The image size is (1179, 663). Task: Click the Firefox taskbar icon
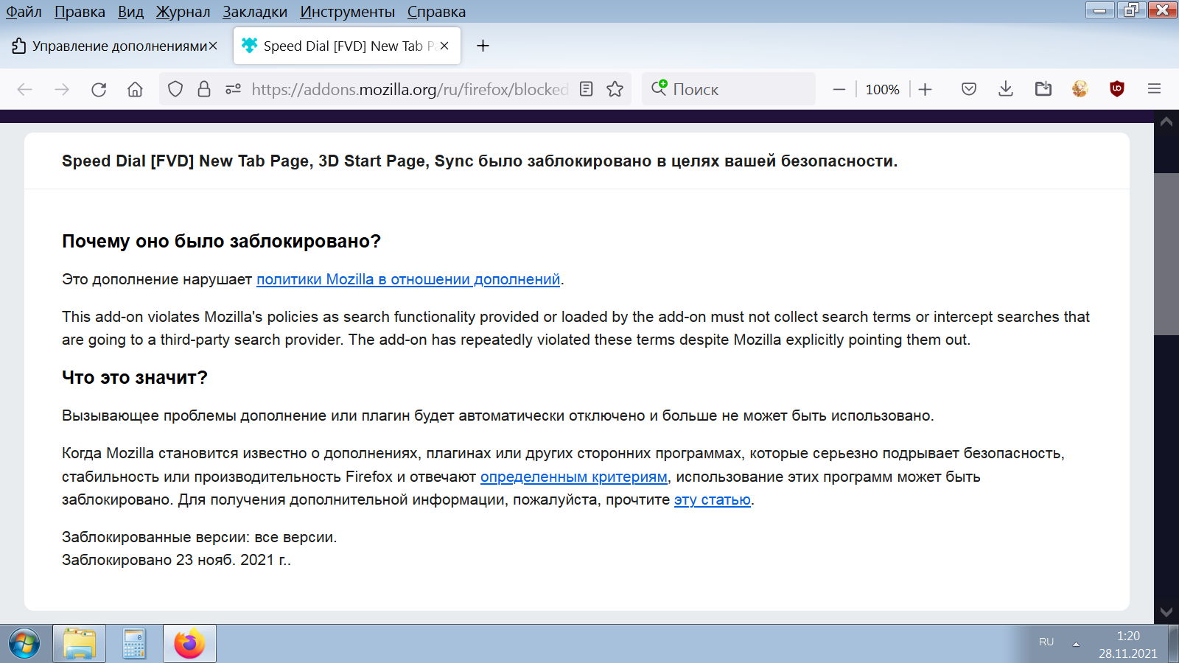189,644
